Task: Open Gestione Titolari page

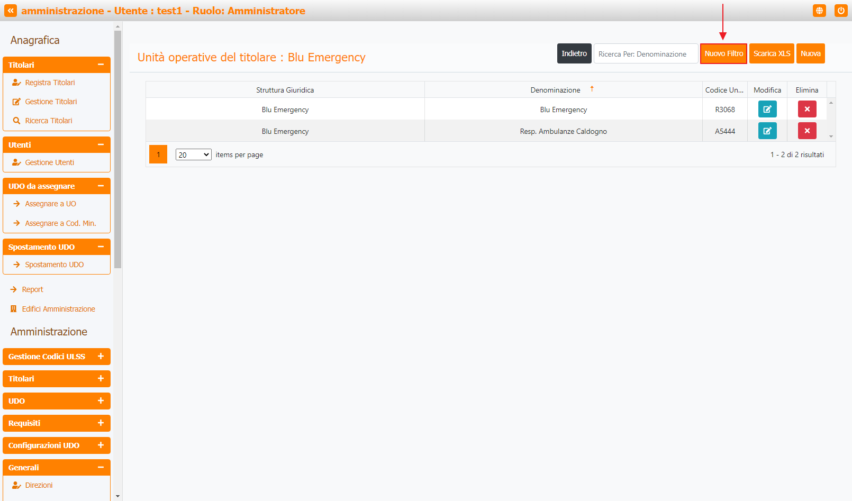Action: [51, 102]
